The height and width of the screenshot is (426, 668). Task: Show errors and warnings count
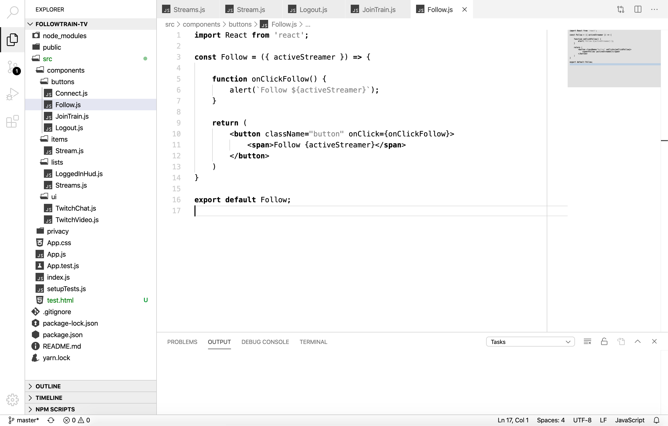pos(77,420)
